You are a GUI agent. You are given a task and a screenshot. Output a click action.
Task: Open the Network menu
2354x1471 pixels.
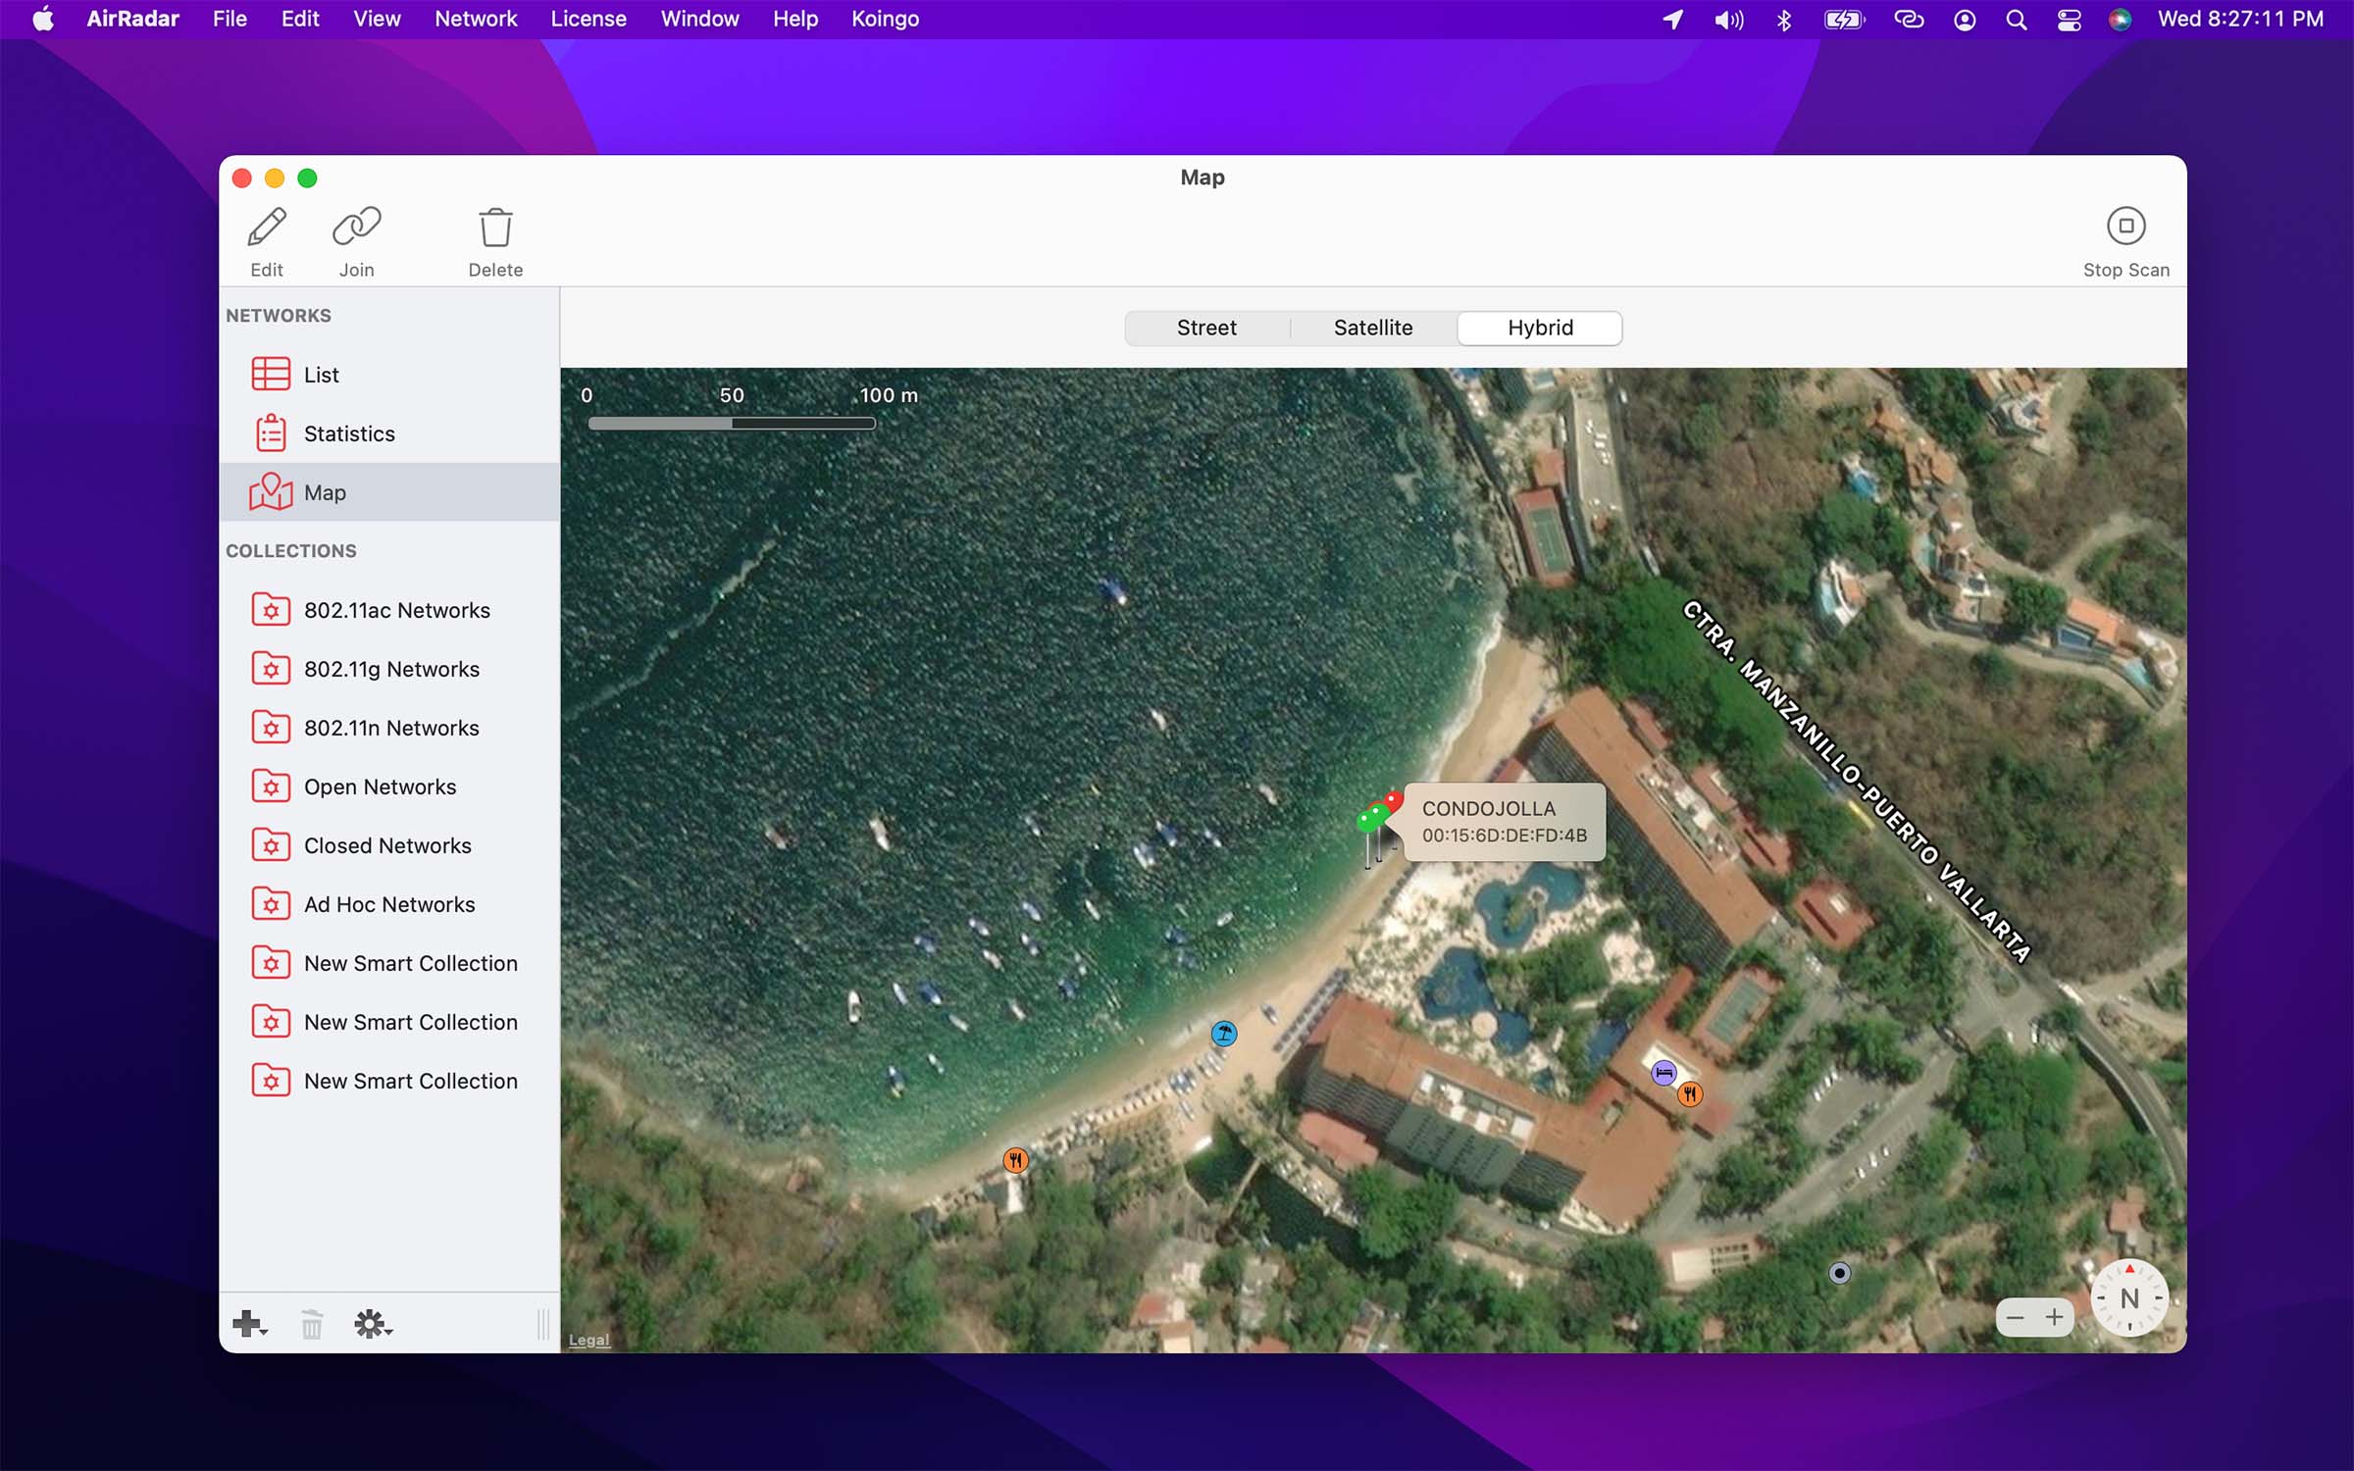pos(476,19)
